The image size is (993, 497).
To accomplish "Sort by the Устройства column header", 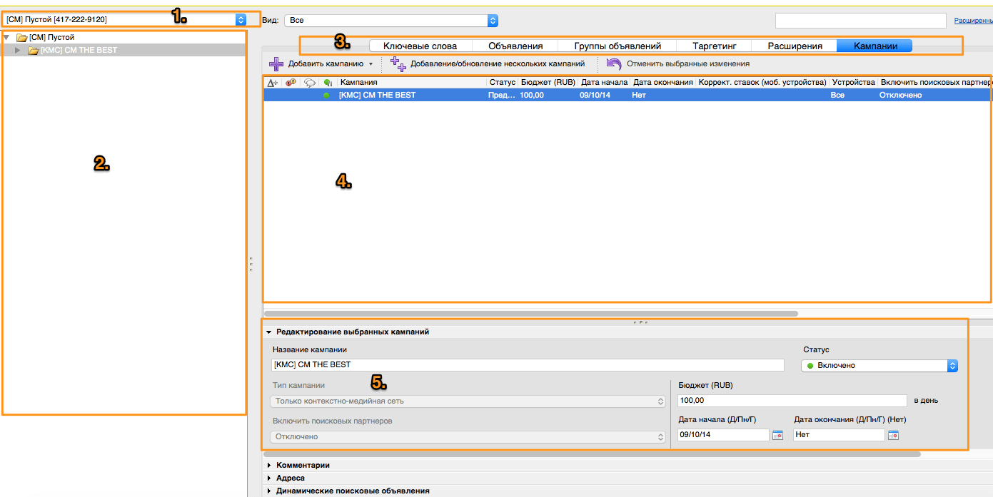I will 853,83.
